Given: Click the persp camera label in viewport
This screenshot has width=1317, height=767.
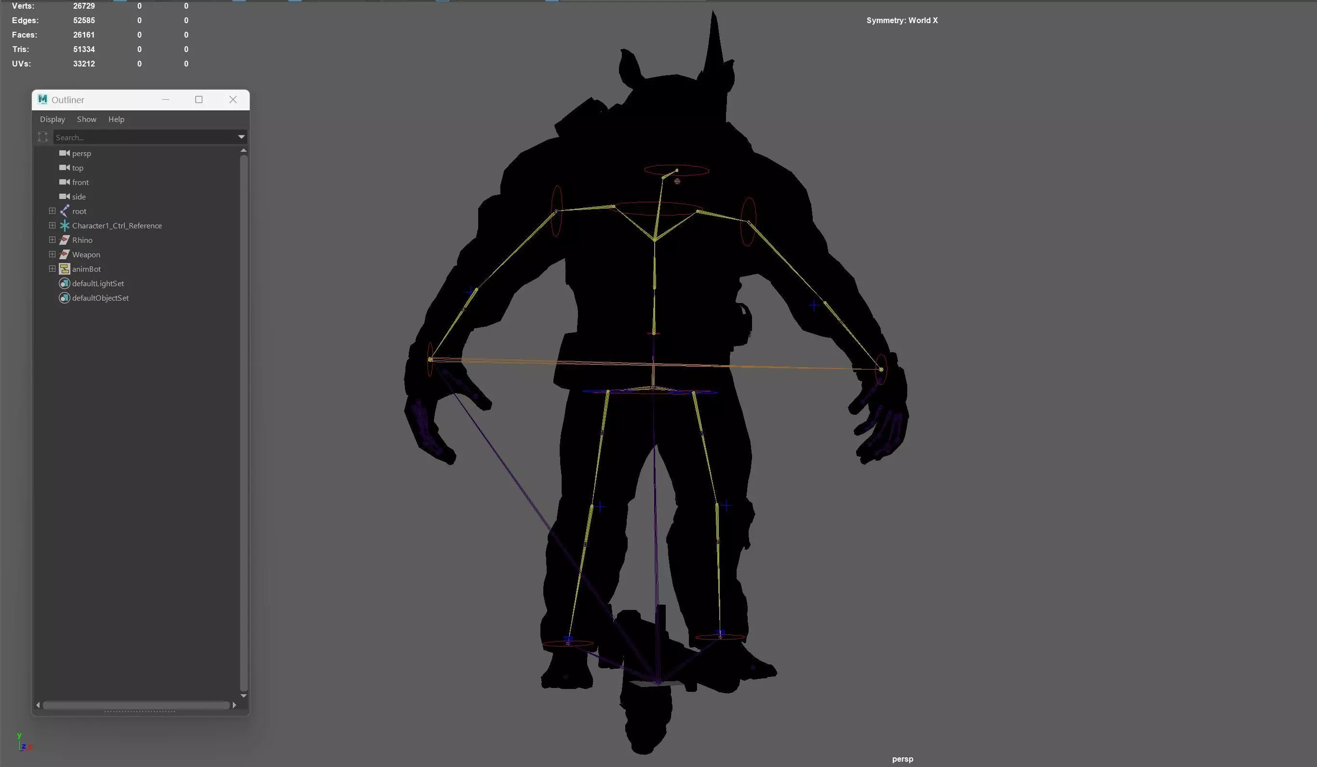Looking at the screenshot, I should tap(902, 759).
